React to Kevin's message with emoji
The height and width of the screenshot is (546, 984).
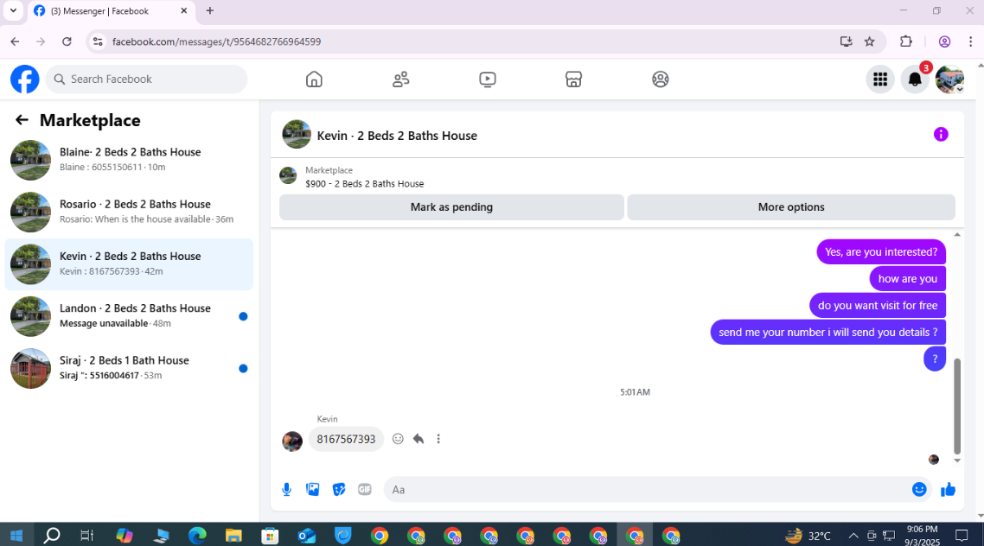click(398, 439)
